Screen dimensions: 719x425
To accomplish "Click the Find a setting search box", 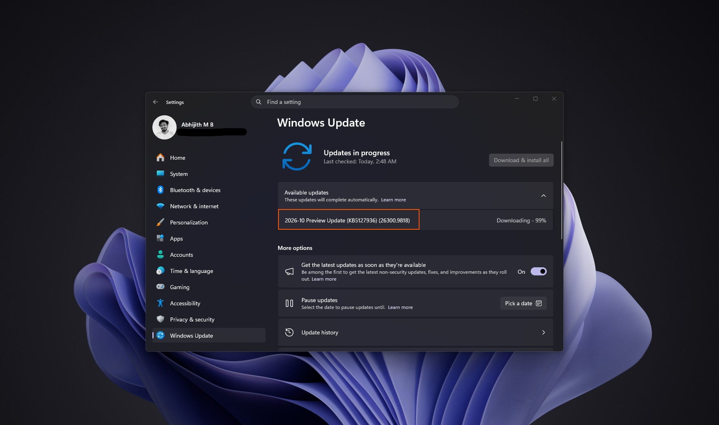I will point(355,102).
